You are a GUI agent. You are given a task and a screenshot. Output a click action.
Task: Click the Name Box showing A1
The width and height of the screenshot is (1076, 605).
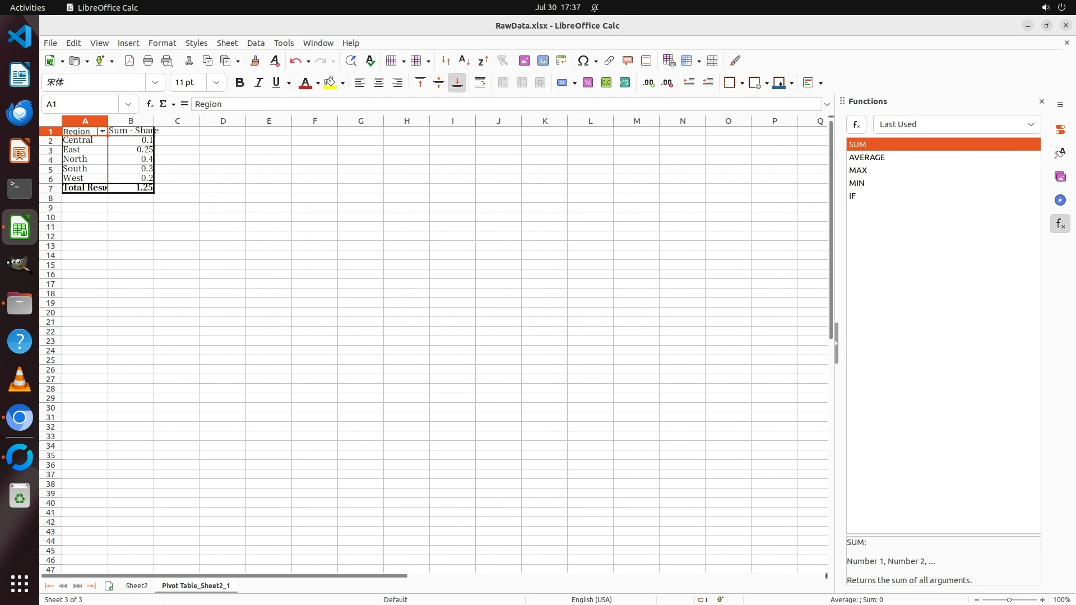[x=80, y=104]
